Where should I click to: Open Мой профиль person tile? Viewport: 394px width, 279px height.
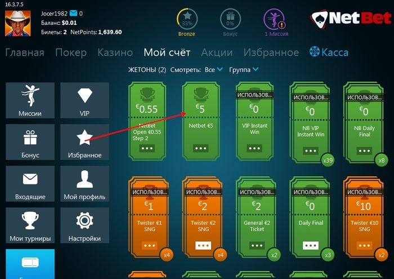tap(84, 184)
